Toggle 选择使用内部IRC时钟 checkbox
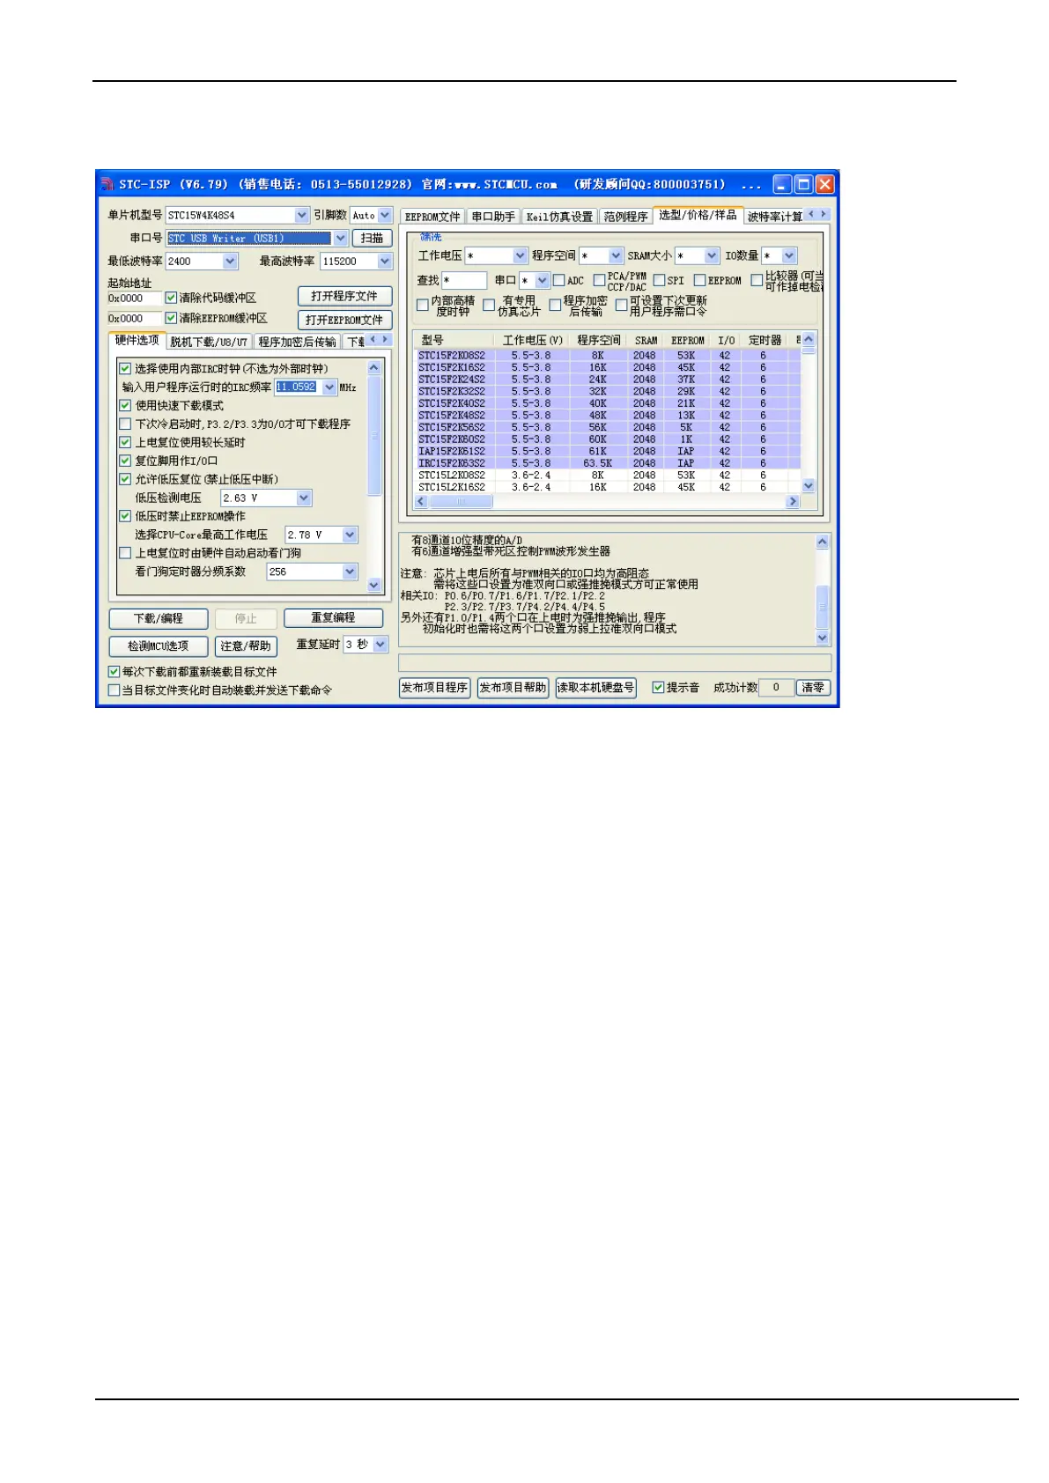The height and width of the screenshot is (1483, 1049). (x=125, y=368)
